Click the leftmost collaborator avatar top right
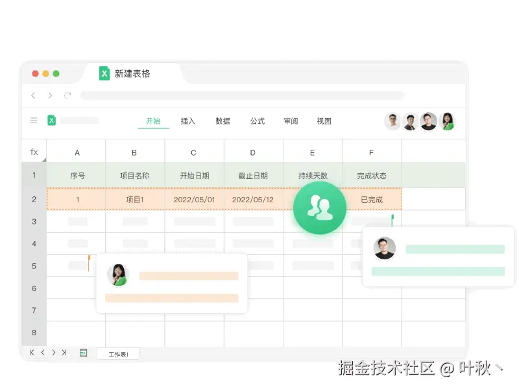 (392, 121)
